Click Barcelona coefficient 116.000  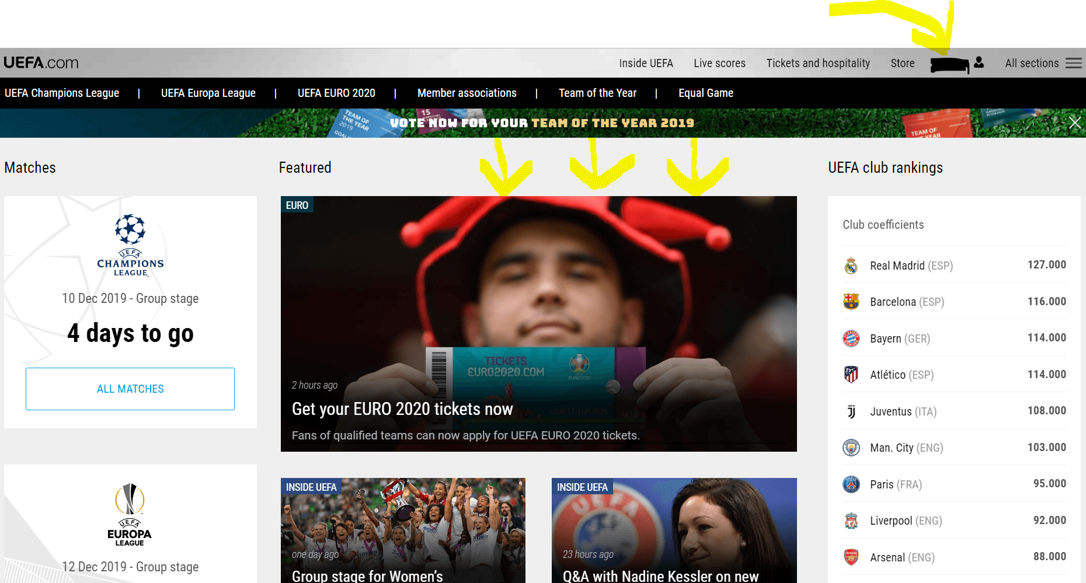point(1047,301)
